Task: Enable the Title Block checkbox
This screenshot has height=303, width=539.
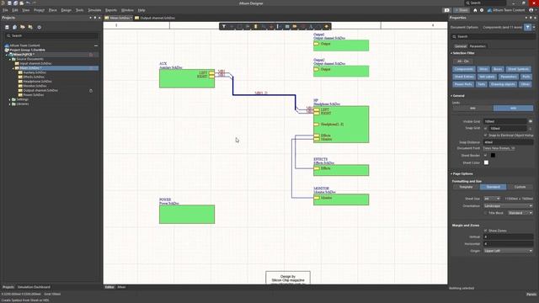Action: click(x=485, y=213)
